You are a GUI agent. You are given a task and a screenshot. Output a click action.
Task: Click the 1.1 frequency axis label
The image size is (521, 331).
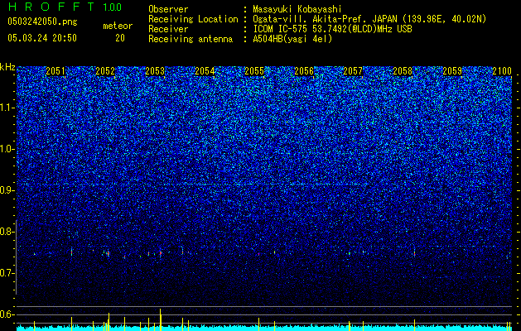tap(7, 108)
